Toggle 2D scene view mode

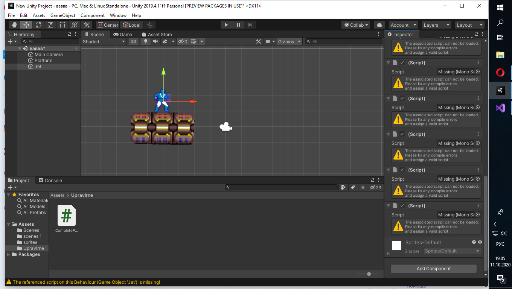pyautogui.click(x=134, y=41)
